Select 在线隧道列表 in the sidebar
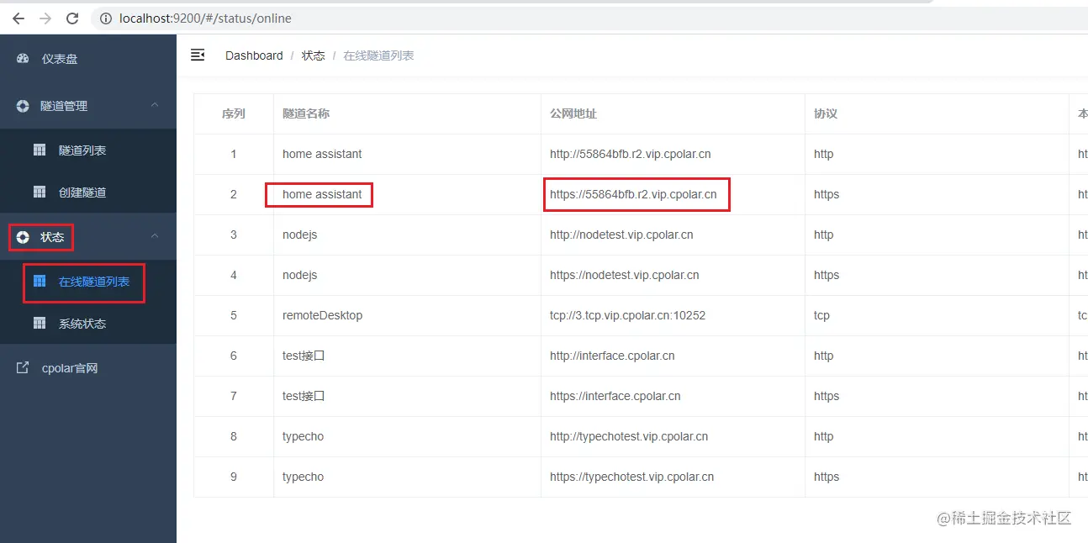Screen dimensions: 1088x543 [88, 282]
